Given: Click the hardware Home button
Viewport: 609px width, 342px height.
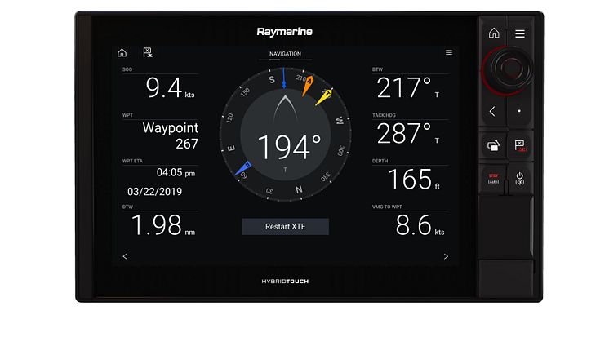Looking at the screenshot, I should point(494,33).
